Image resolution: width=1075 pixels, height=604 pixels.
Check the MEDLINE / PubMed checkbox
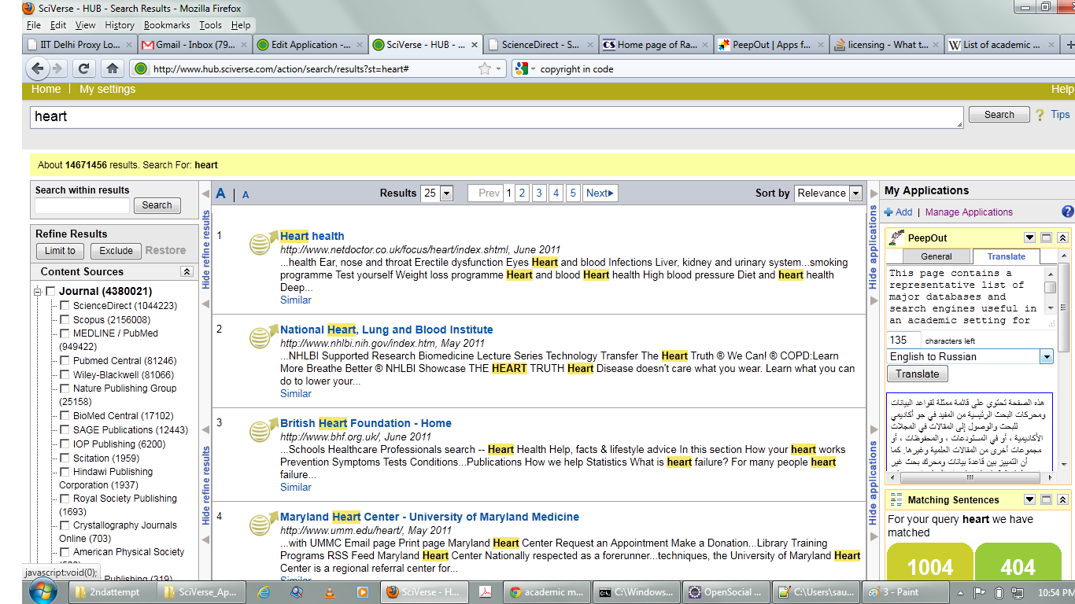click(65, 333)
